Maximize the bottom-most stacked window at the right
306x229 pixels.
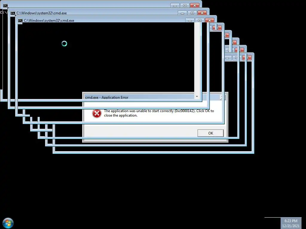tap(237, 58)
